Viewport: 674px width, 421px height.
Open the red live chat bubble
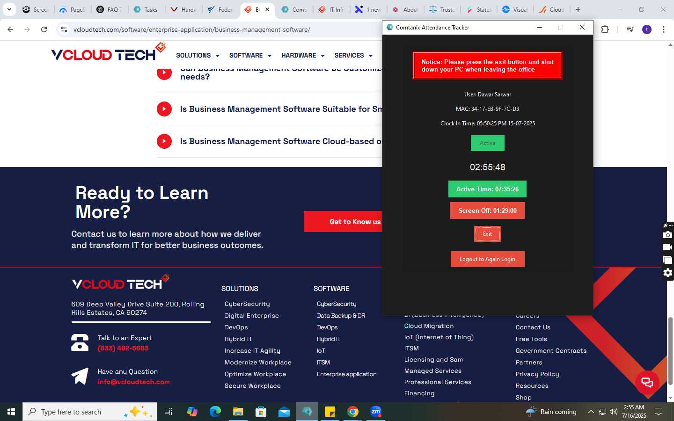647,382
